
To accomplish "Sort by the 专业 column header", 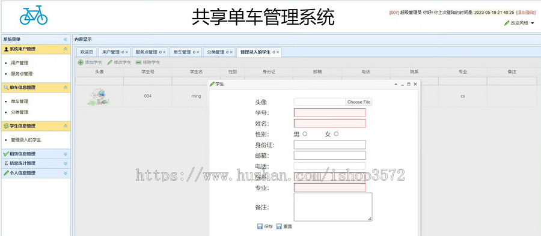I will (463, 71).
